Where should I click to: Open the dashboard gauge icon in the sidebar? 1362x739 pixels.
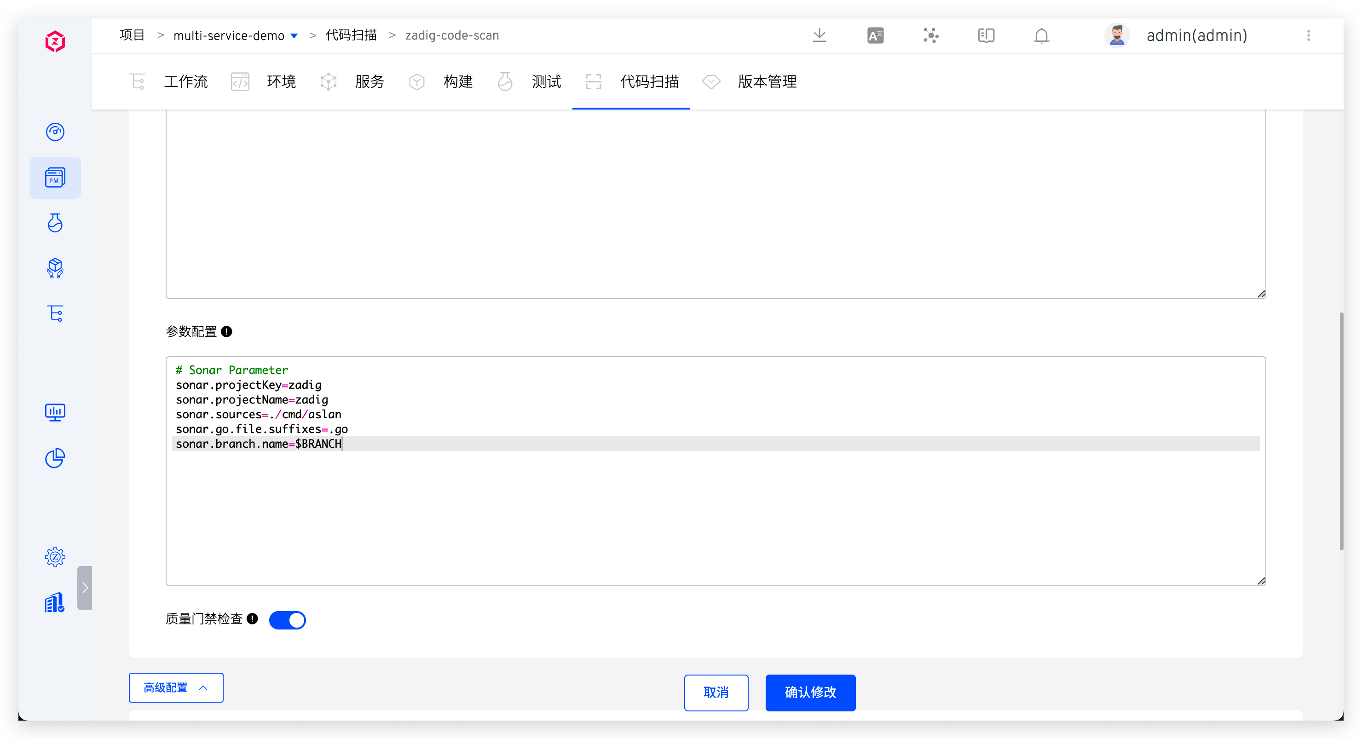tap(55, 132)
